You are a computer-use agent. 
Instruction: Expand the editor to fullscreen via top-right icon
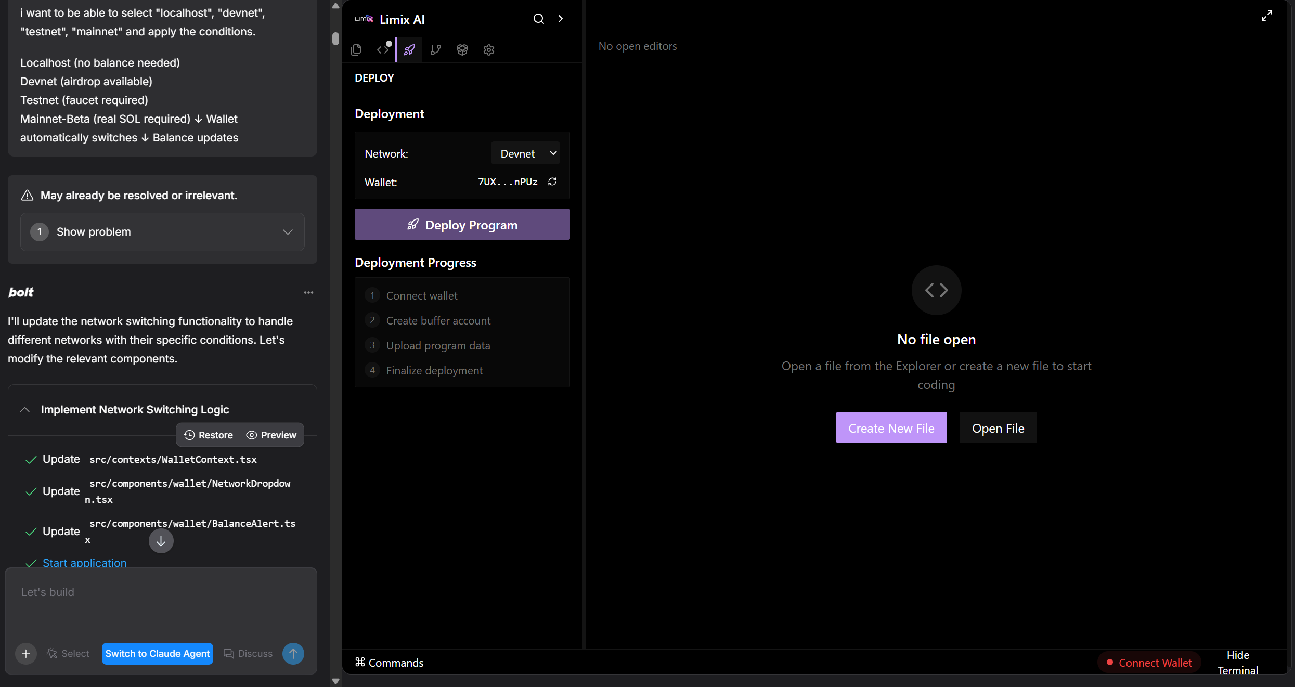(x=1267, y=16)
